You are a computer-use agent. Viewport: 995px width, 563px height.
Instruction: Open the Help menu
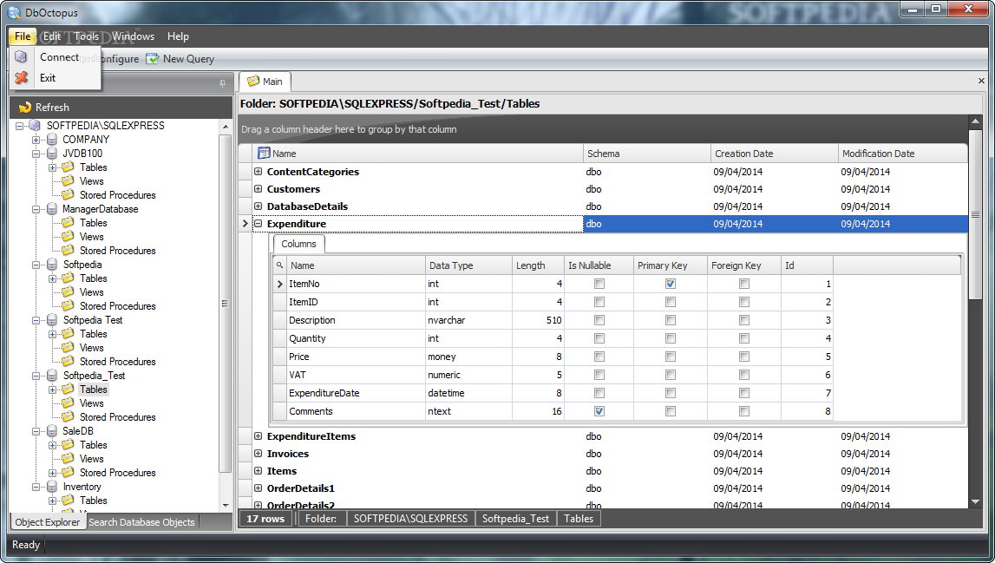point(179,36)
